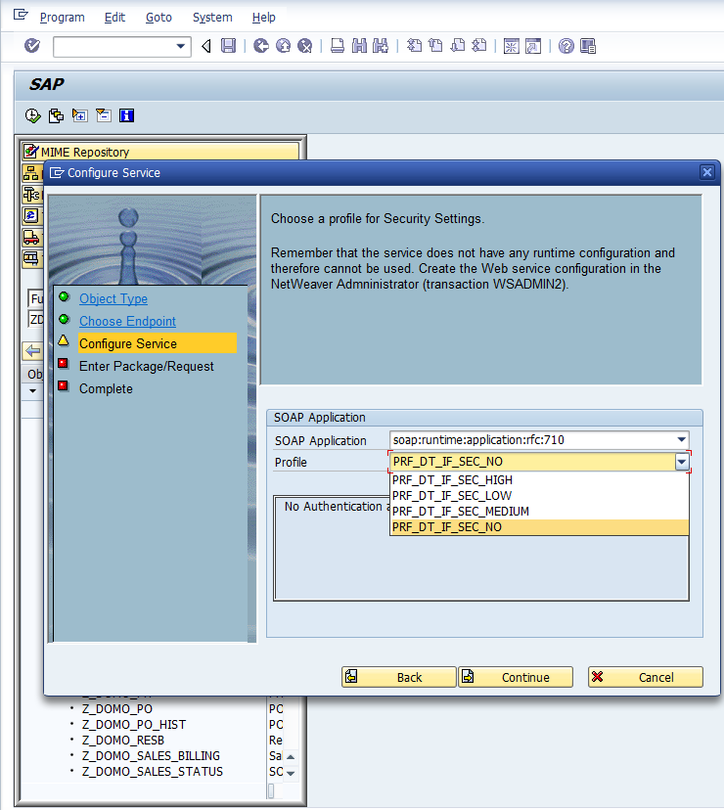Click the red Cancel toolbar icon
This screenshot has width=724, height=810.
[304, 46]
